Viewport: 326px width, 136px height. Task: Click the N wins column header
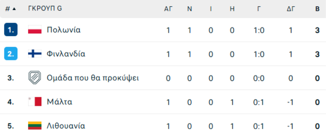click(x=189, y=9)
